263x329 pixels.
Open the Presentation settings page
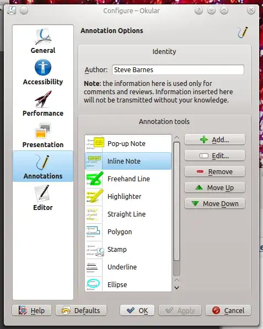(x=43, y=135)
